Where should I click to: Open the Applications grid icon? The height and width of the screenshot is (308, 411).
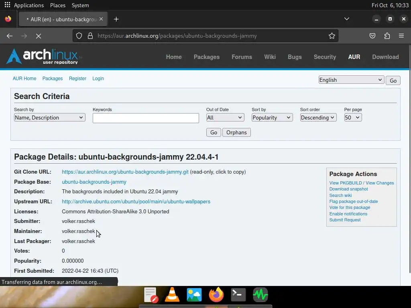click(7, 5)
